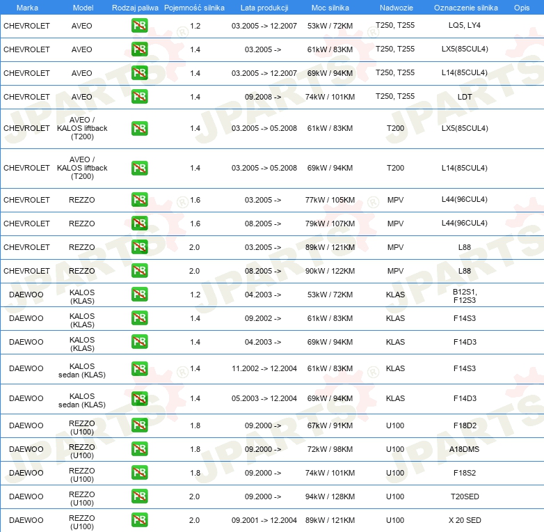This screenshot has height=532, width=544.
Task: Click fuel icon in REZZO 90kW / 122KM row
Action: pos(139,270)
